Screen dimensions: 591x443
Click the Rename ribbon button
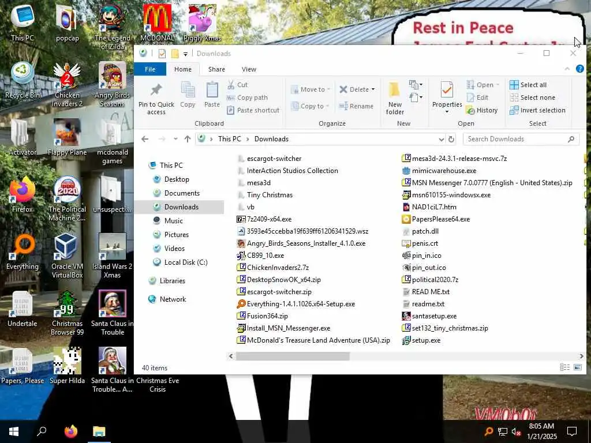(x=356, y=106)
